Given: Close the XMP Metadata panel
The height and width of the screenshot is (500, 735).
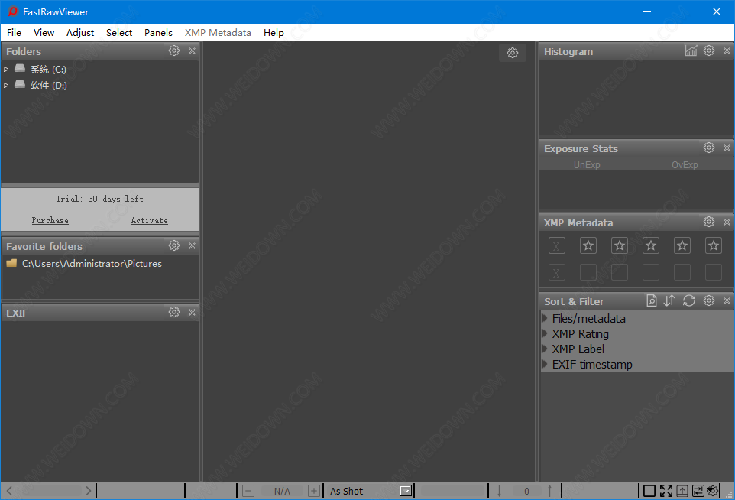Looking at the screenshot, I should click(x=727, y=222).
